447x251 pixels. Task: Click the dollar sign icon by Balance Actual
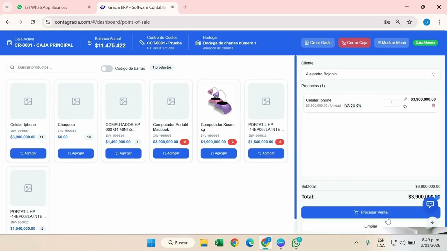click(90, 43)
